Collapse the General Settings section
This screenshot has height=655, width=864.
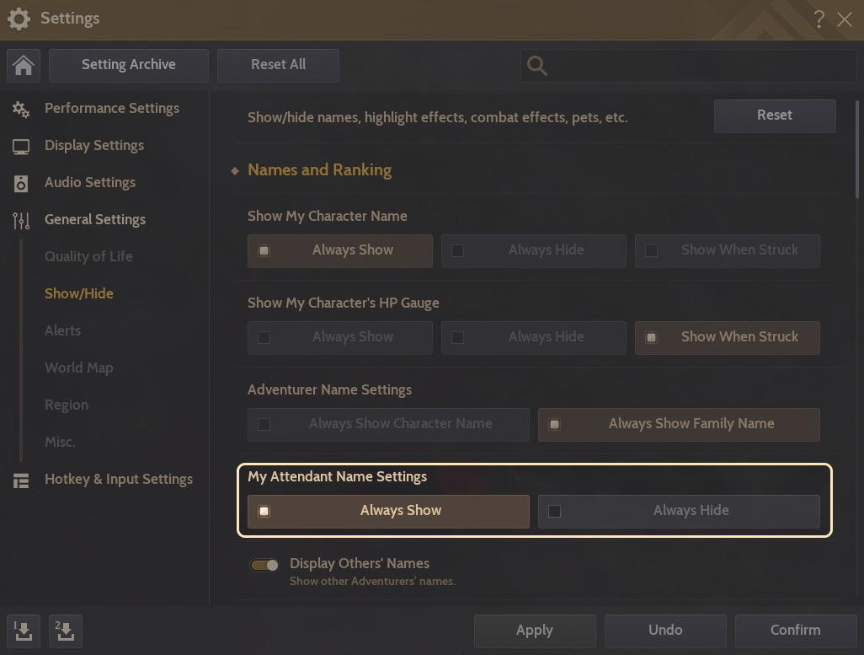point(94,220)
